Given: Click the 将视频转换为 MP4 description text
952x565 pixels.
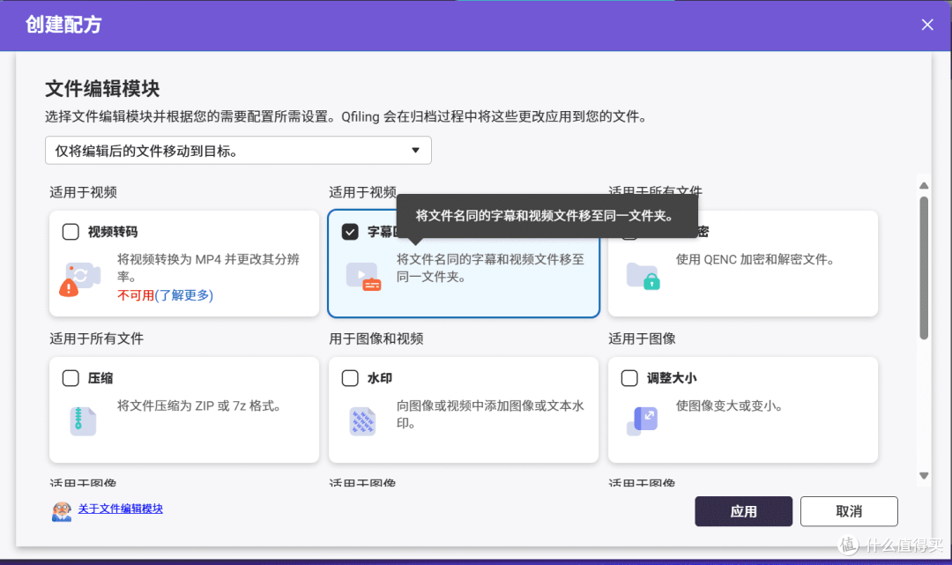Looking at the screenshot, I should click(208, 268).
